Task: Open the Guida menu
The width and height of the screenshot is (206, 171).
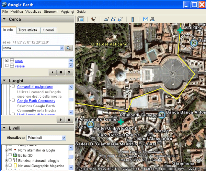Action: [81, 12]
